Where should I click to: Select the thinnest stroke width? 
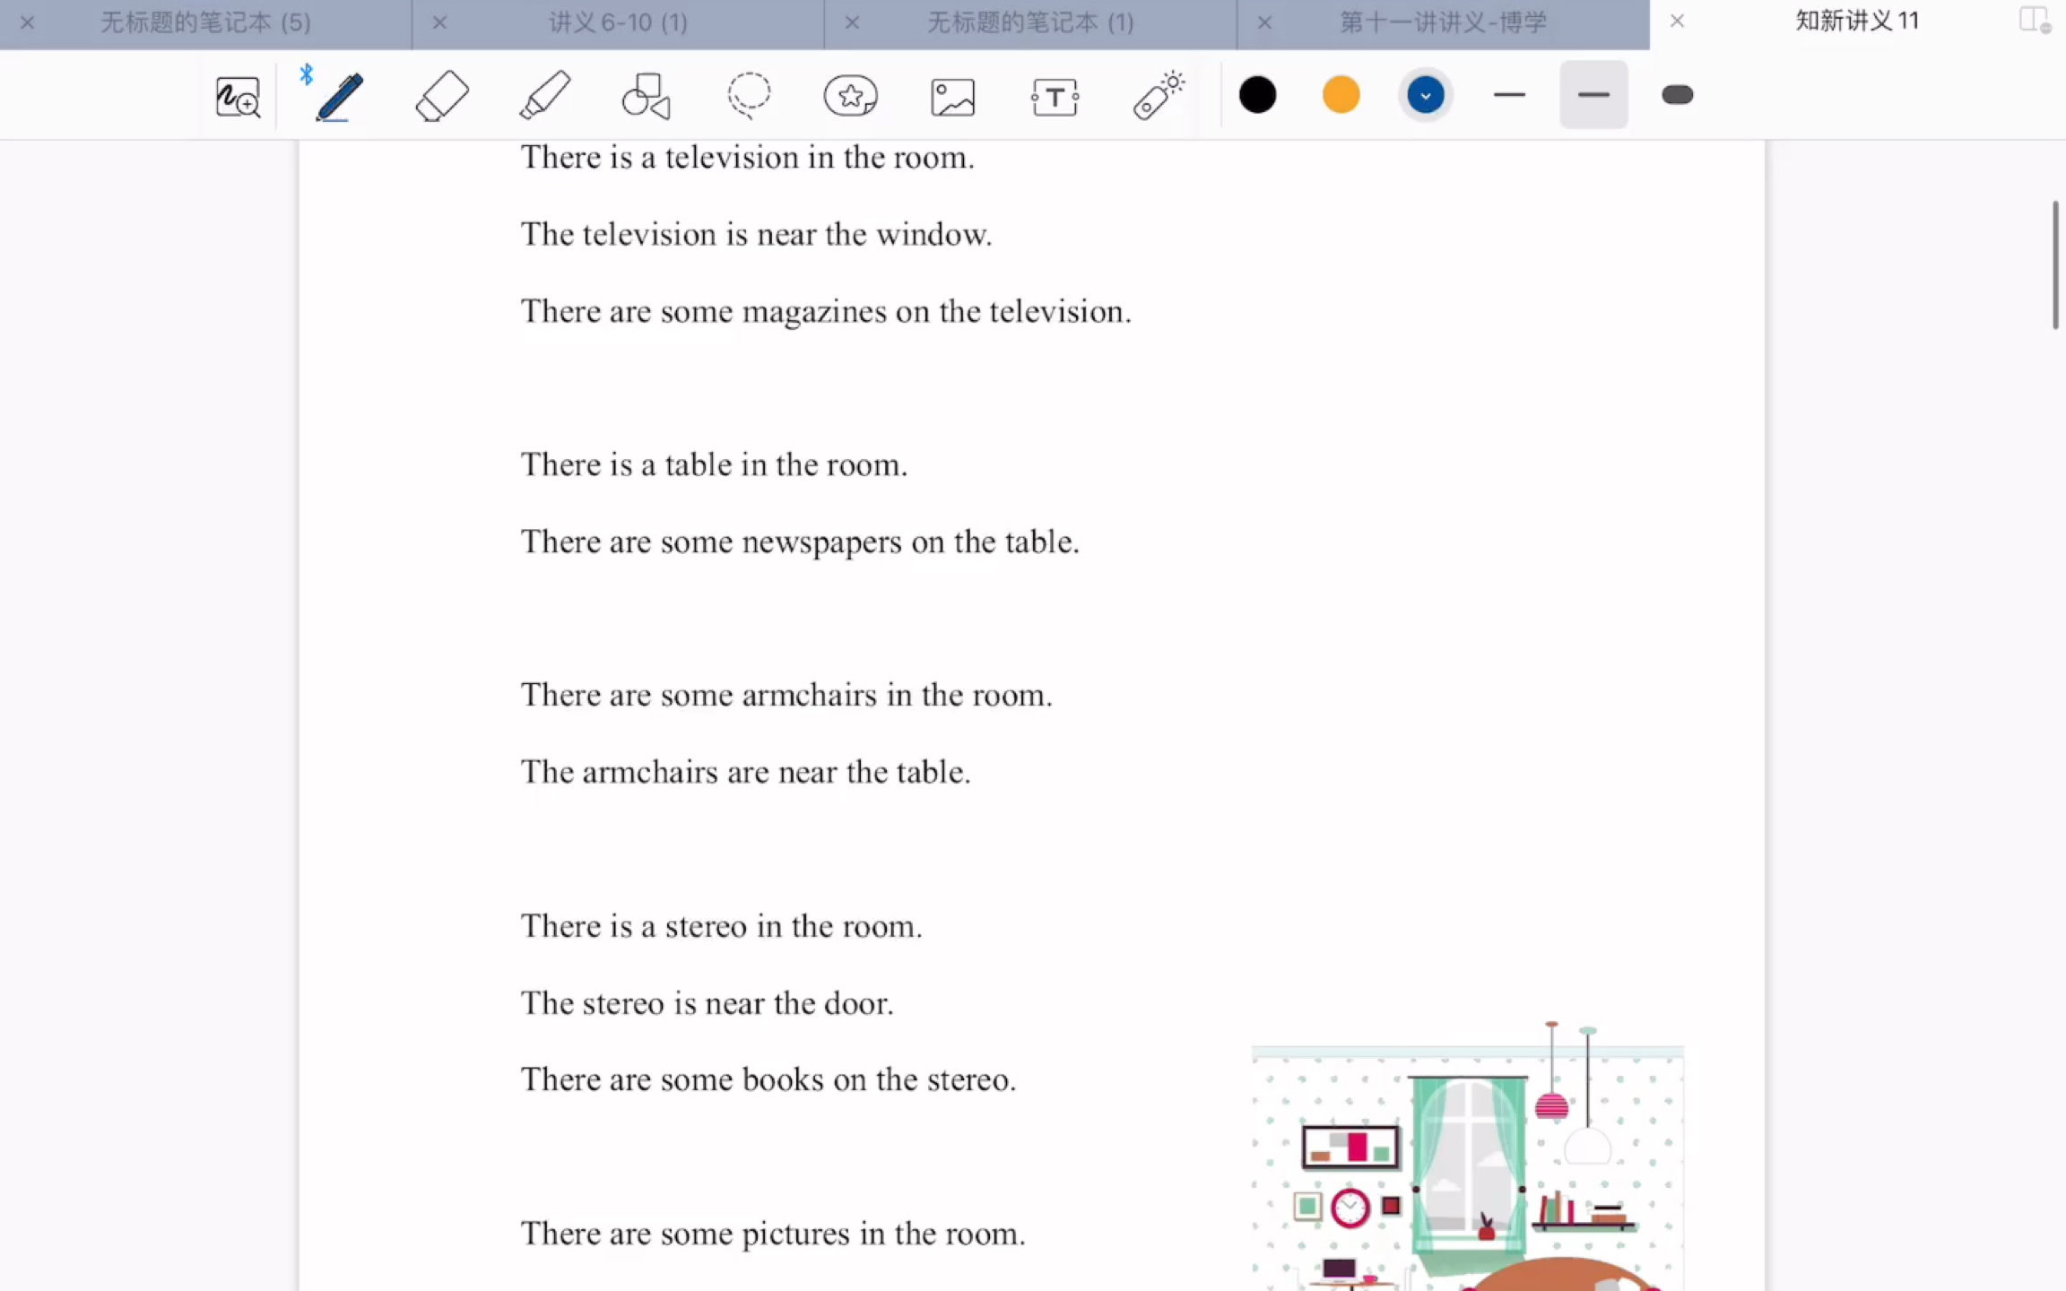tap(1509, 95)
